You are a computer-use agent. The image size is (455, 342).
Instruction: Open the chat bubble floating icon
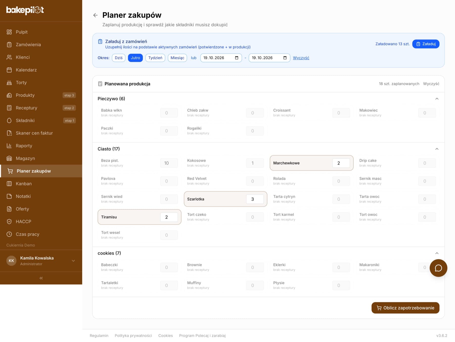click(x=438, y=268)
